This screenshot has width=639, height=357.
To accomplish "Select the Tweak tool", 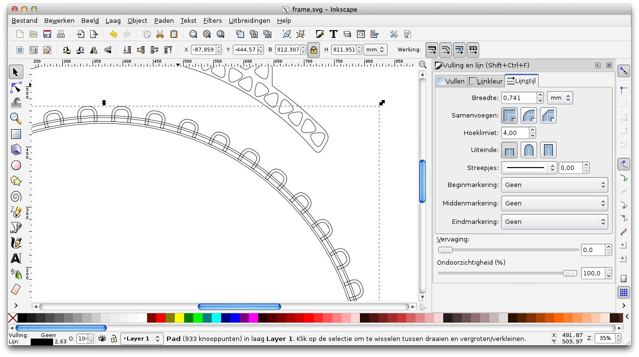I will point(16,103).
